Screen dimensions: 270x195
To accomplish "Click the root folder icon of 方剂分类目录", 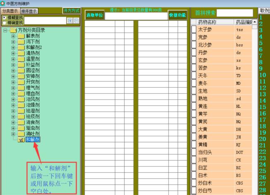I will tap(13, 30).
